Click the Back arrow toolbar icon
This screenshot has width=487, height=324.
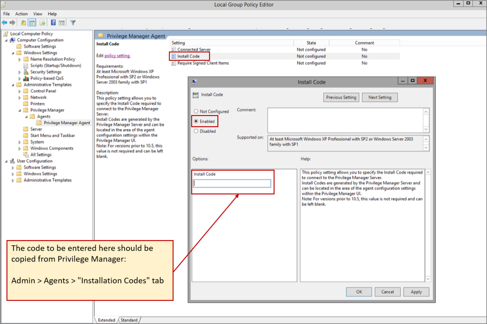[4, 23]
